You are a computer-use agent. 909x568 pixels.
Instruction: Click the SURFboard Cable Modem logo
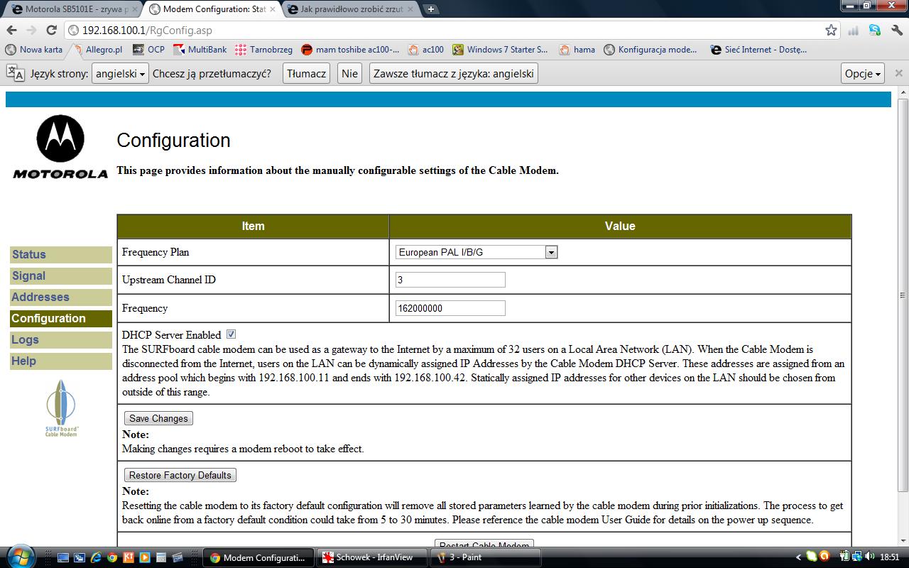61,408
